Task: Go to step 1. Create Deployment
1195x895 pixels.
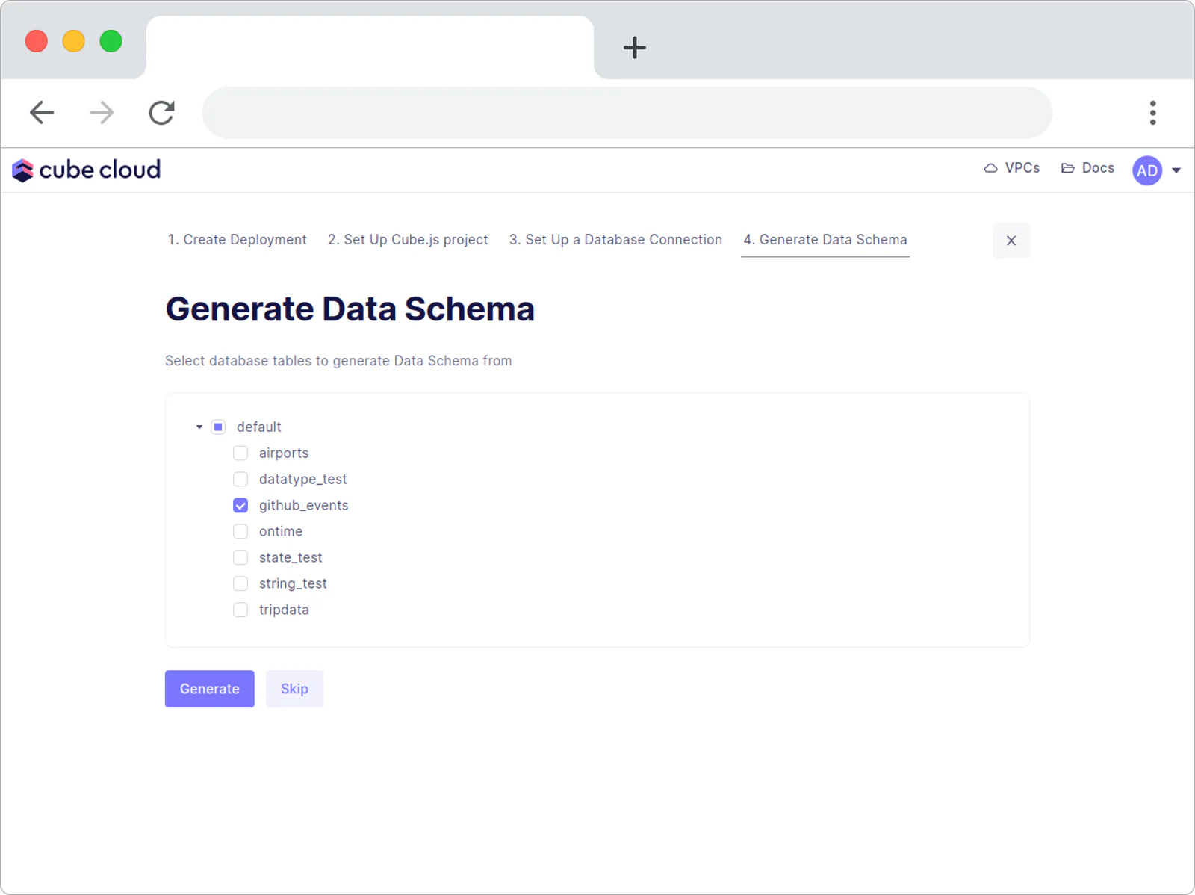Action: coord(237,240)
